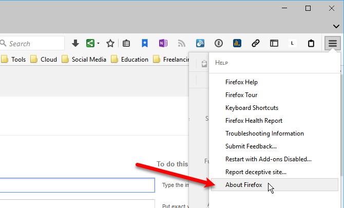
Task: Click the RSS feed subscribe icon
Action: tap(181, 44)
